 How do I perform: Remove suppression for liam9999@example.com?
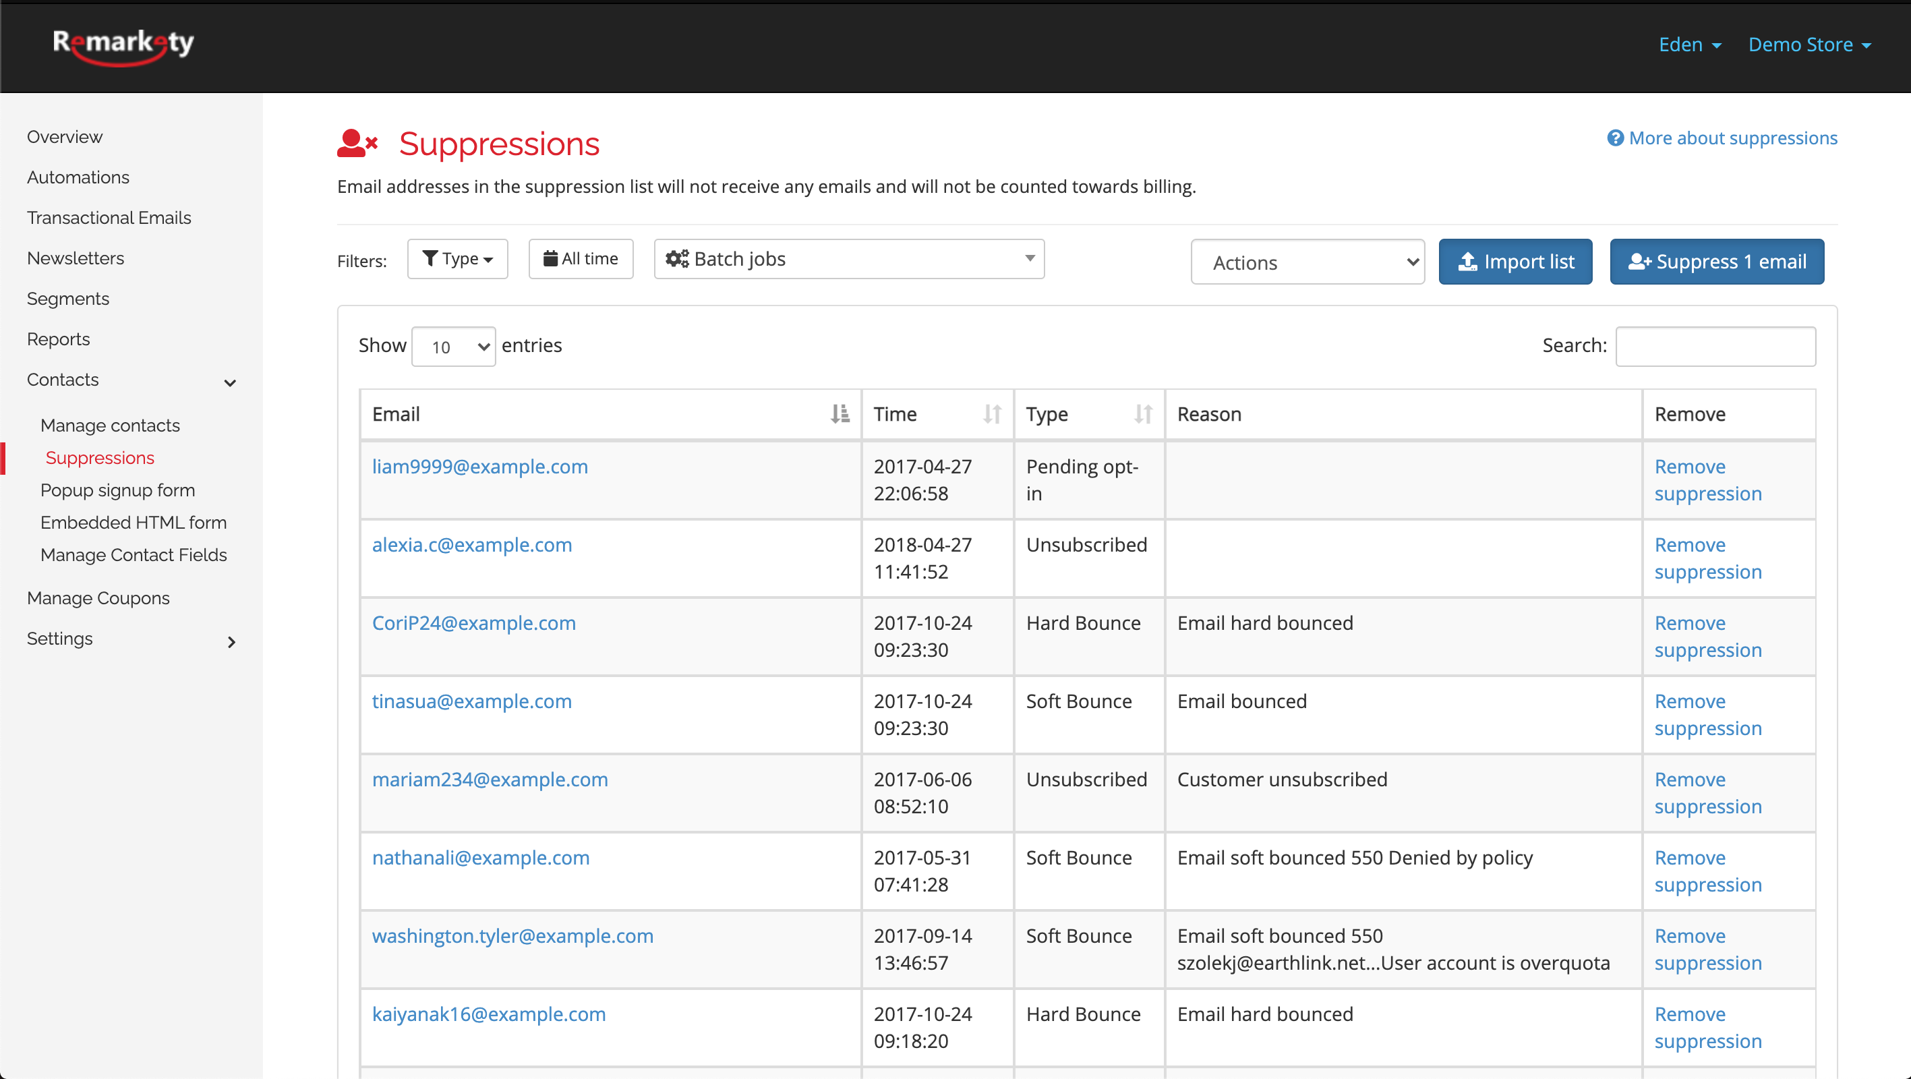pos(1709,480)
